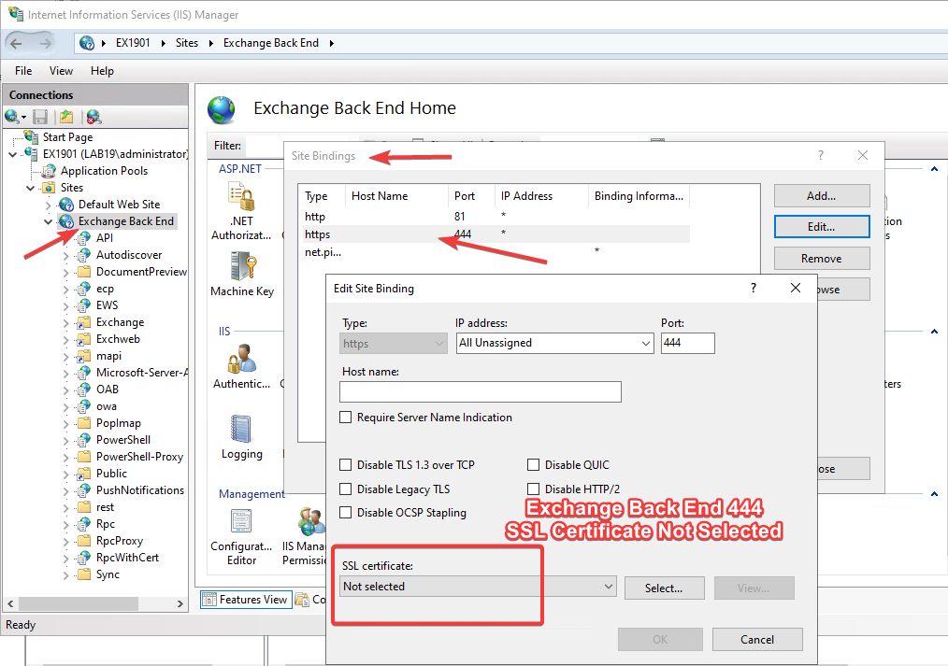Select the PowerShell application node

pos(123,440)
